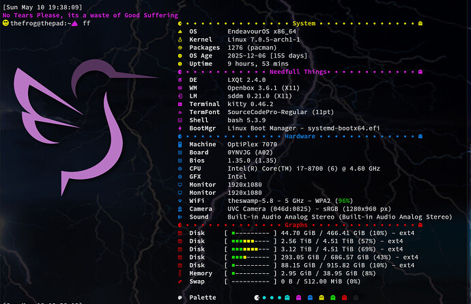Image resolution: width=471 pixels, height=304 pixels.
Task: Click the BootMgr lightning bolt icon
Action: click(180, 128)
